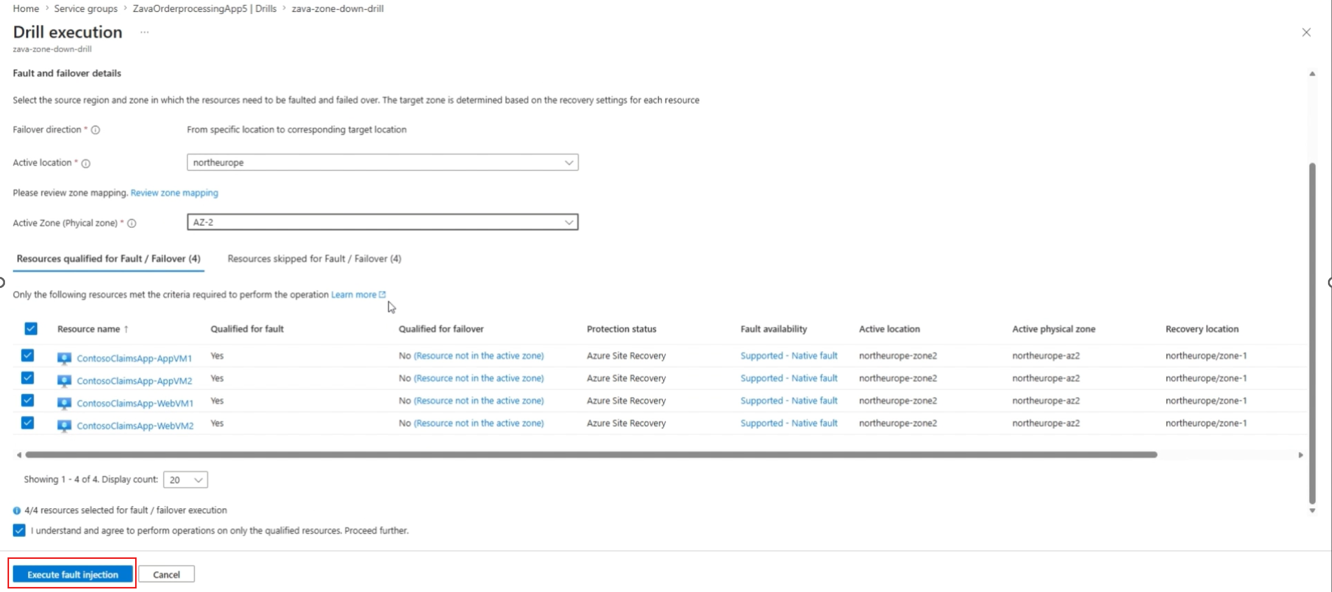Image resolution: width=1332 pixels, height=592 pixels.
Task: Click the left arrow of horizontal scrollbar
Action: point(19,455)
